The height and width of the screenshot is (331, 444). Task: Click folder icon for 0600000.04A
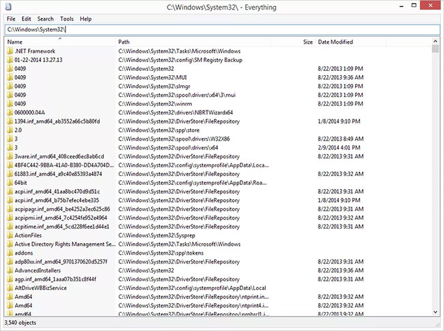tap(10, 113)
